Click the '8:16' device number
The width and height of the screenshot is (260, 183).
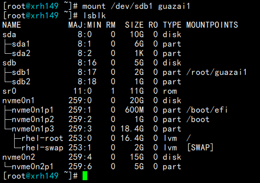click(x=87, y=63)
